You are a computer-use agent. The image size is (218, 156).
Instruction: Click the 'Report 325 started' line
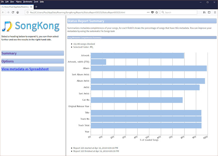coord(96,148)
